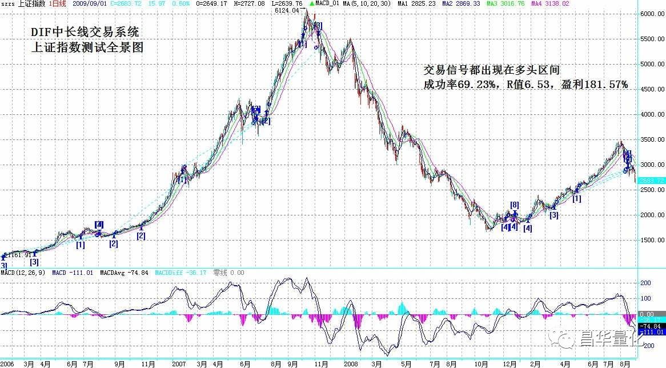Click the stats line starting '成功率69.23%'
This screenshot has height=368, width=666.
[x=525, y=85]
